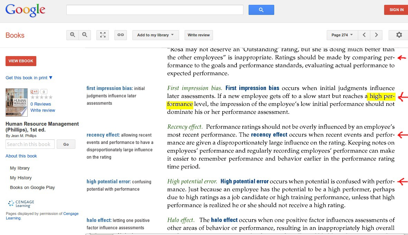Click the zoom in magnifier icon
This screenshot has width=408, height=235.
point(73,35)
